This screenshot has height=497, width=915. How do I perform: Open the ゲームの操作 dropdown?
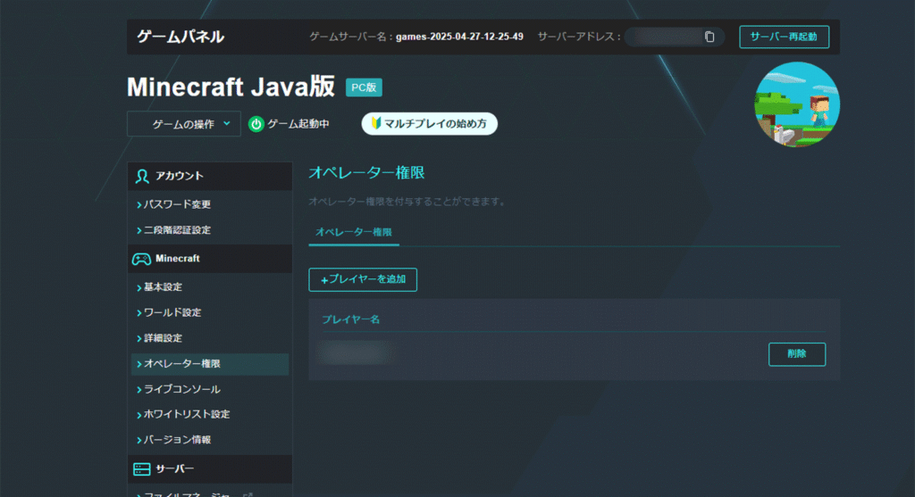click(x=184, y=124)
